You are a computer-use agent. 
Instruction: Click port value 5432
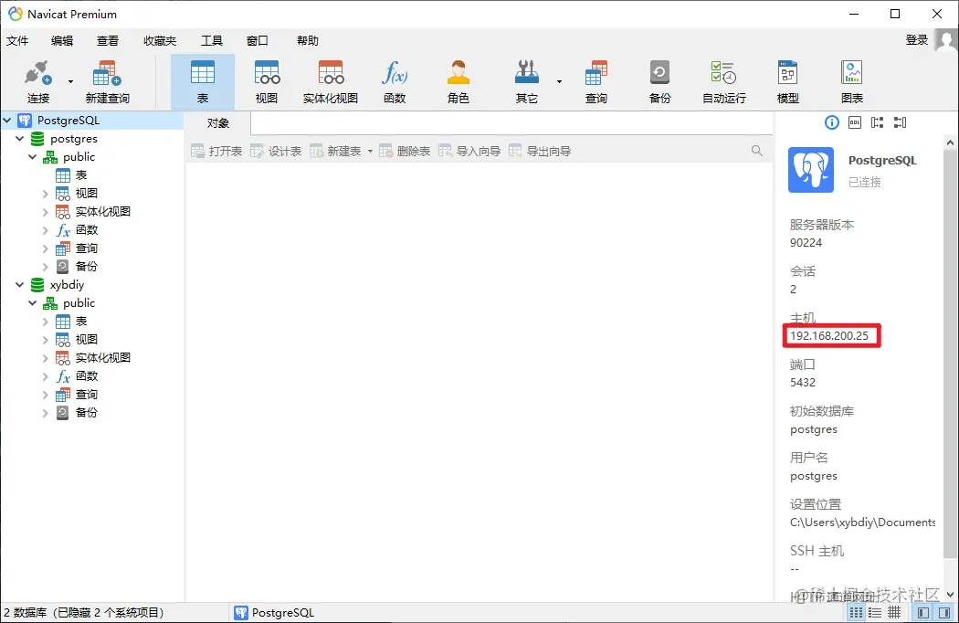(803, 383)
